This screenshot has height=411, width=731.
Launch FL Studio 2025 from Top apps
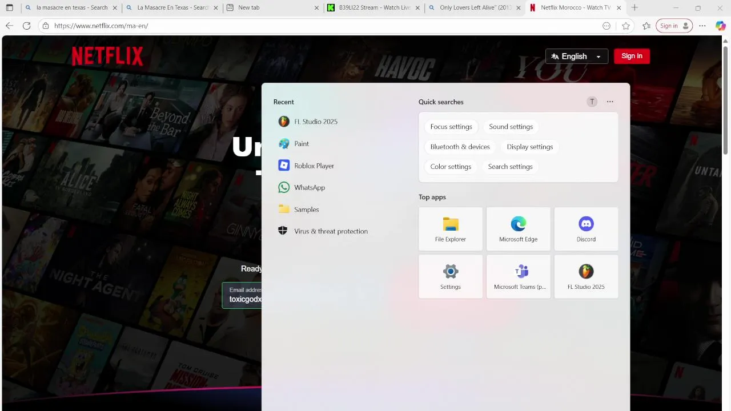[586, 276]
